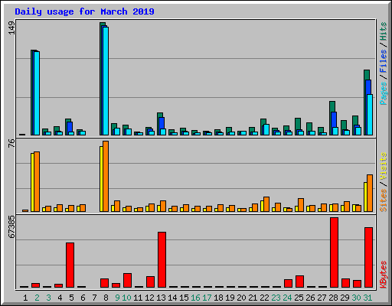This screenshot has width=392, height=306.
Task: Click day 27 on the date axis
Action: click(x=322, y=298)
